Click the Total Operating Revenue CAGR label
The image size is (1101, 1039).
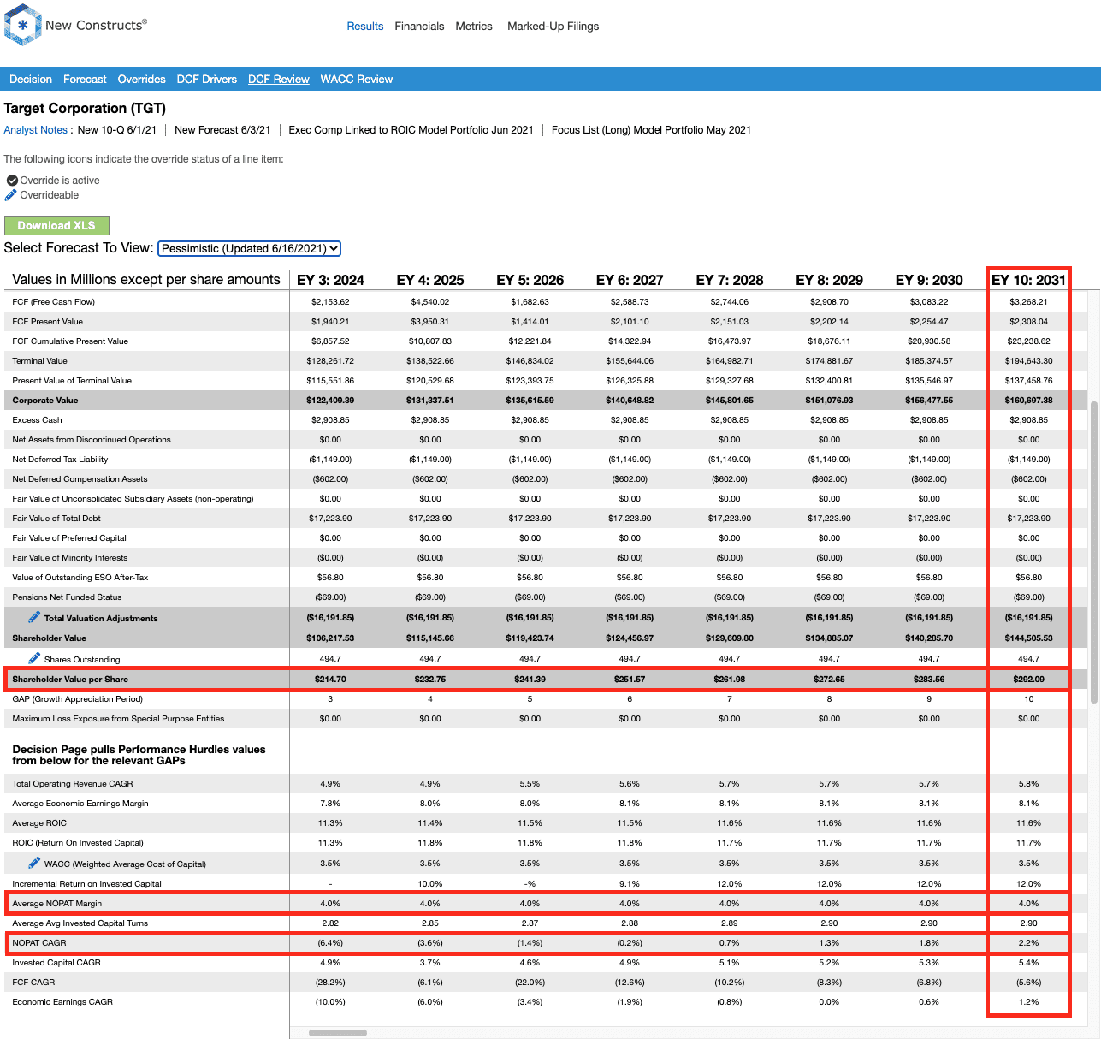click(x=73, y=784)
